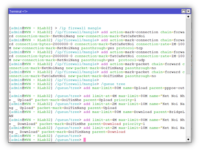Image resolution: width=200 pixels, height=151 pixels.
Task: Click 'new-packet-mark=GoiTinNhe' in the mangle rule
Action: pyautogui.click(x=96, y=76)
